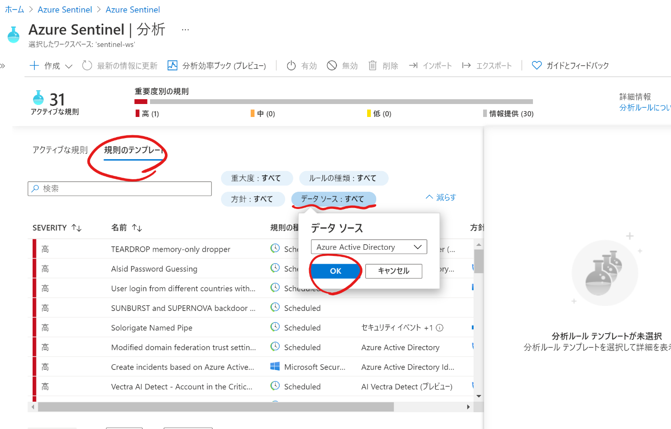Switch to 規則のテンプレート tab

click(x=134, y=150)
